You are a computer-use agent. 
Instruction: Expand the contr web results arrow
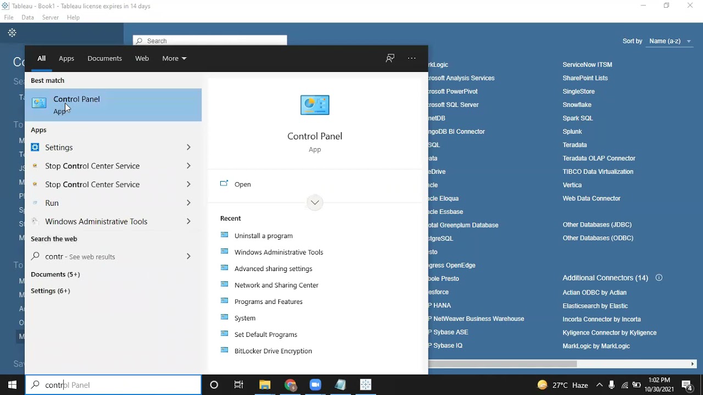pyautogui.click(x=188, y=256)
